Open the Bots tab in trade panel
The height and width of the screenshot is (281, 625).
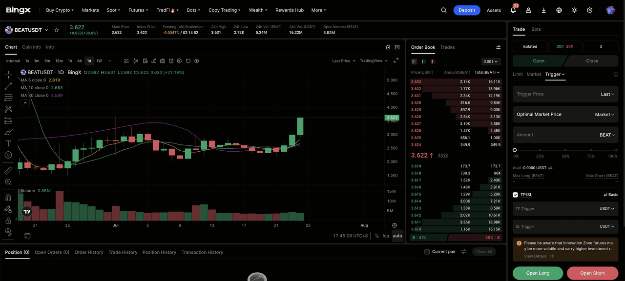pyautogui.click(x=536, y=29)
